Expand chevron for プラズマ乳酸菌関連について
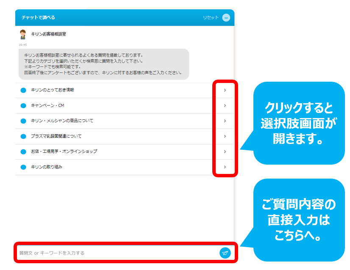This screenshot has width=350, height=270. point(225,136)
